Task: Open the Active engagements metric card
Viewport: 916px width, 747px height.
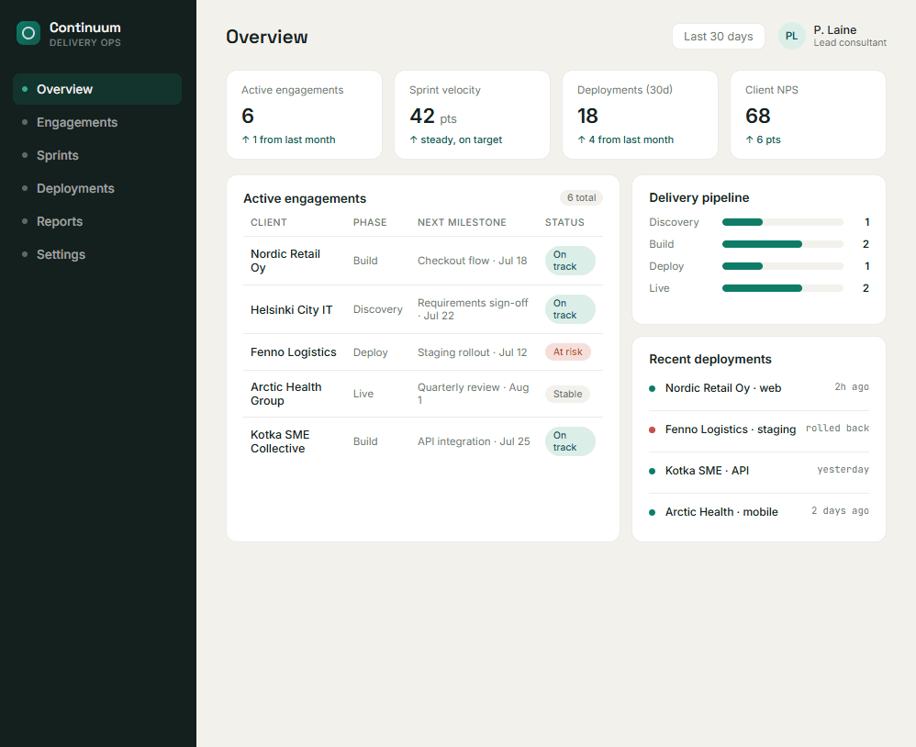Action: [305, 115]
